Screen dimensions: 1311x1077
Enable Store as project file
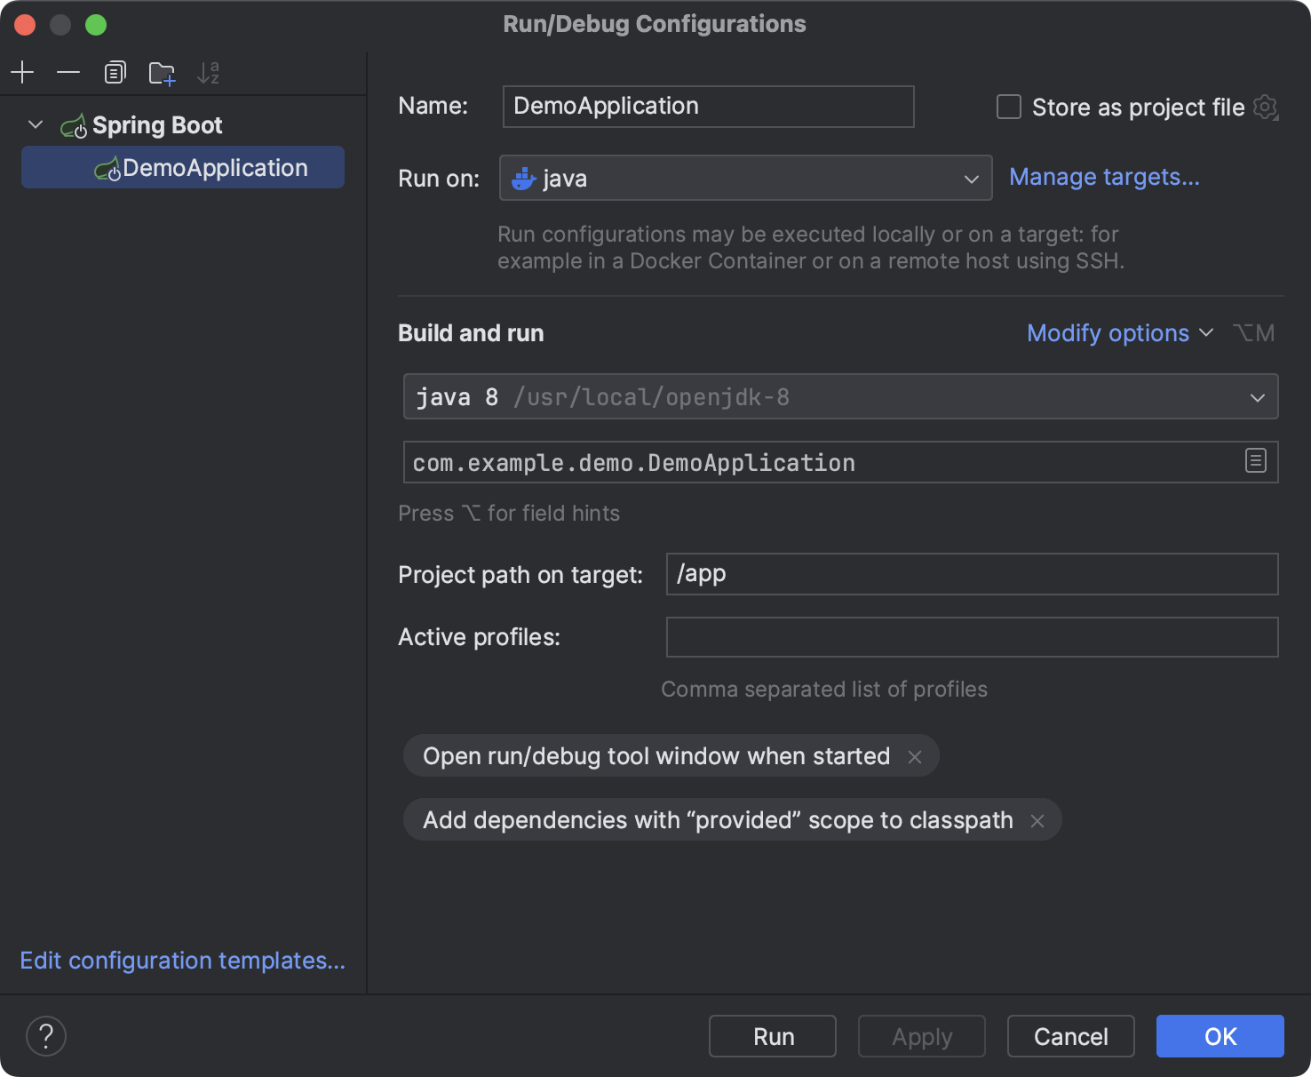tap(1008, 107)
